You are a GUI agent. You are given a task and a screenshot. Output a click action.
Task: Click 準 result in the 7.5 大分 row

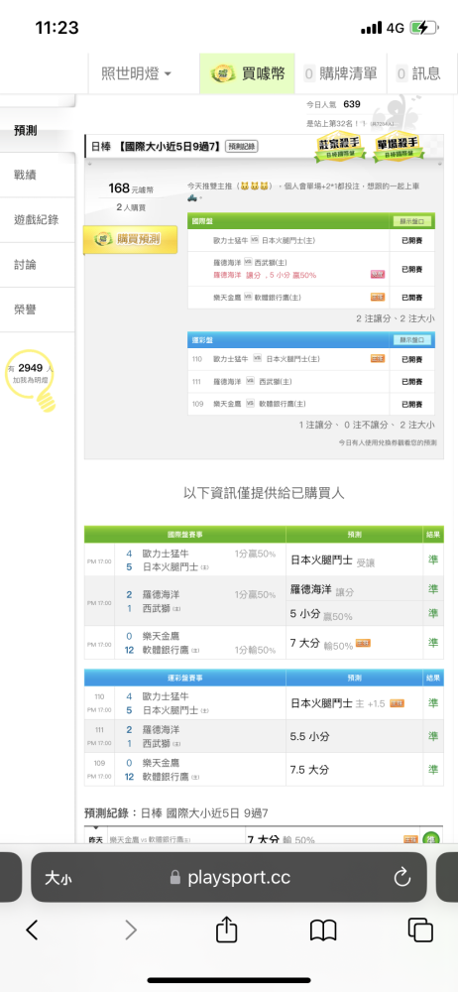click(x=433, y=770)
